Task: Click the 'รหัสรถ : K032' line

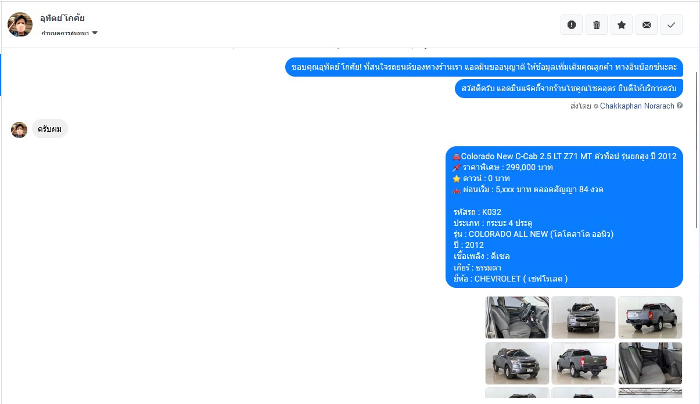Action: (x=477, y=212)
